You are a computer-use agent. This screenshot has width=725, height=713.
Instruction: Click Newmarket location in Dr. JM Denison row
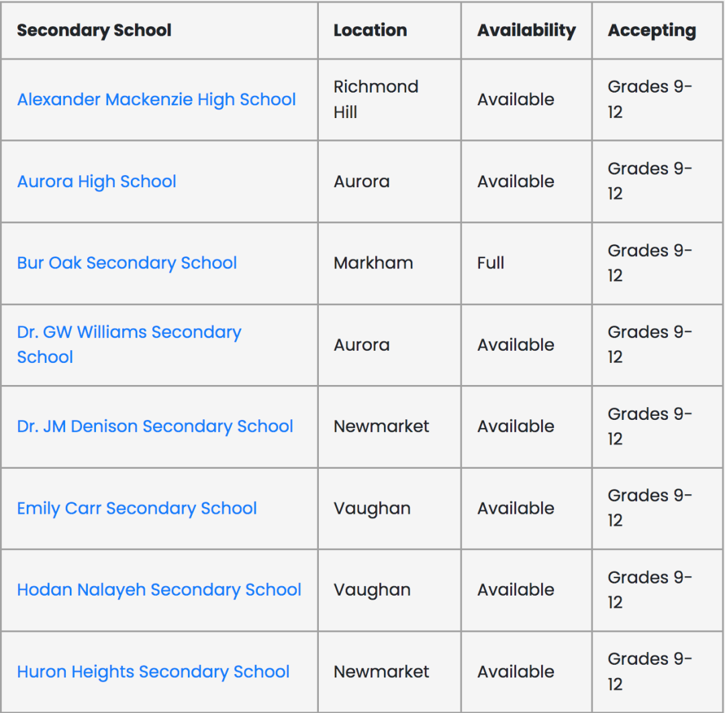coord(381,427)
